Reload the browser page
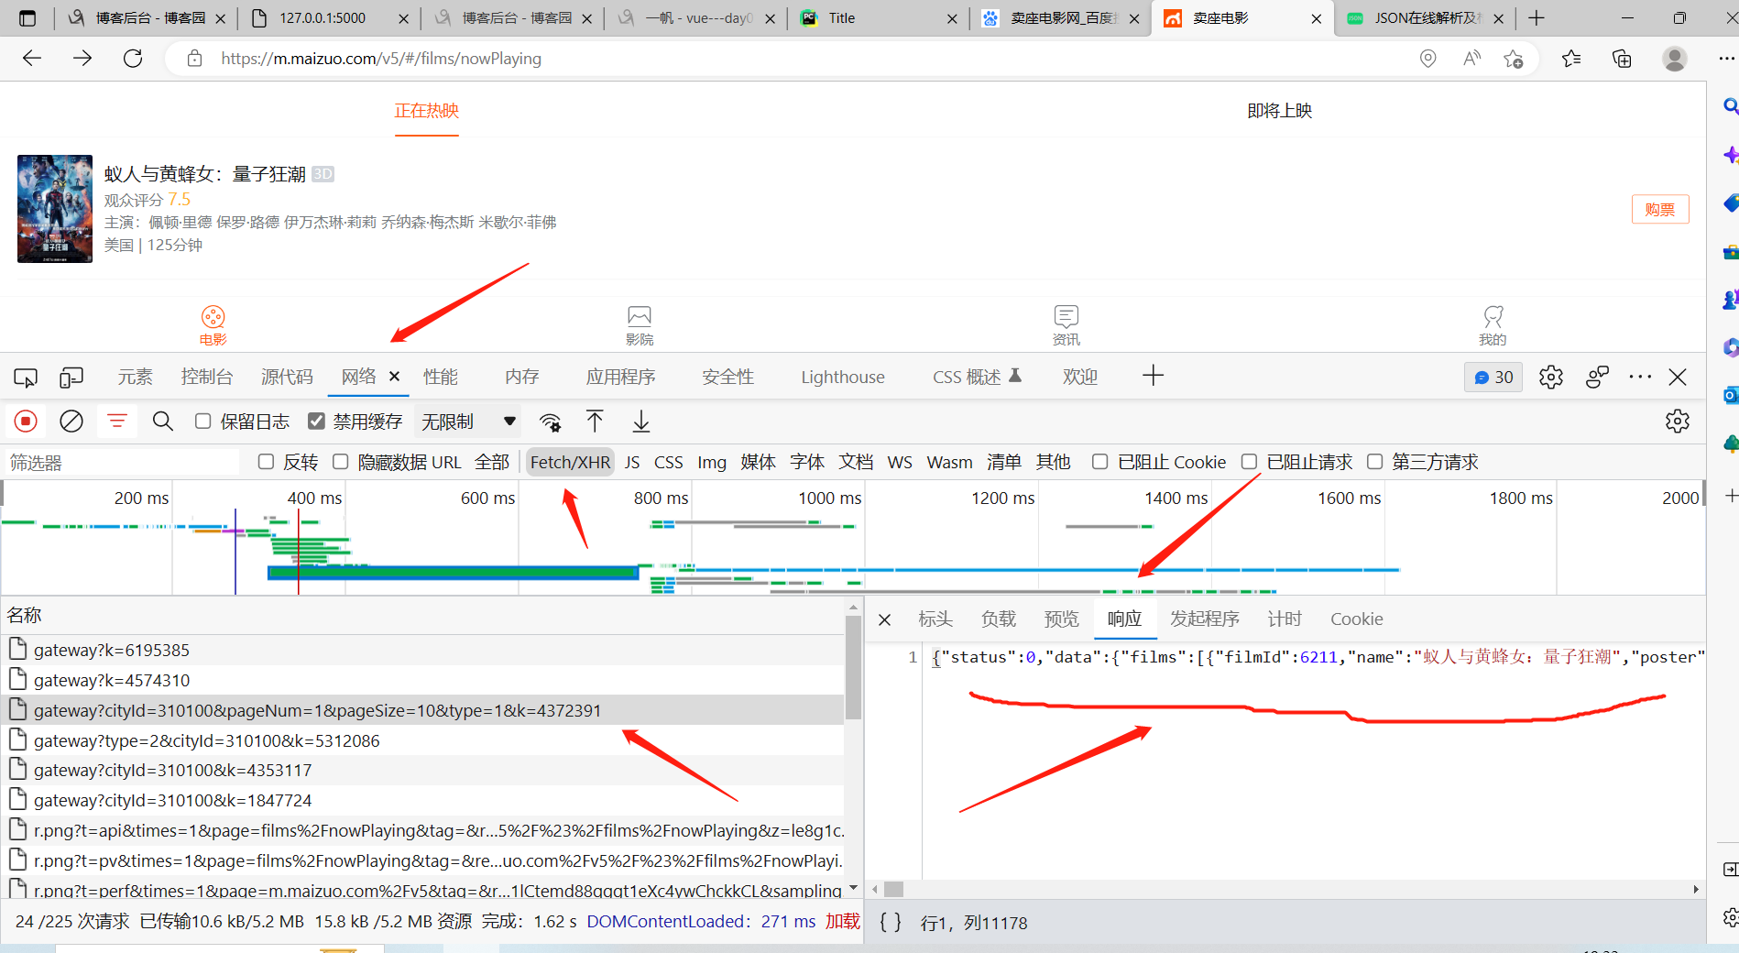Screen dimensions: 1739x953 133,59
